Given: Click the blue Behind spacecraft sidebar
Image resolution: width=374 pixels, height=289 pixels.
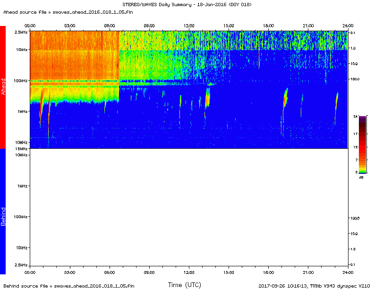Looking at the screenshot, I should point(3,211).
